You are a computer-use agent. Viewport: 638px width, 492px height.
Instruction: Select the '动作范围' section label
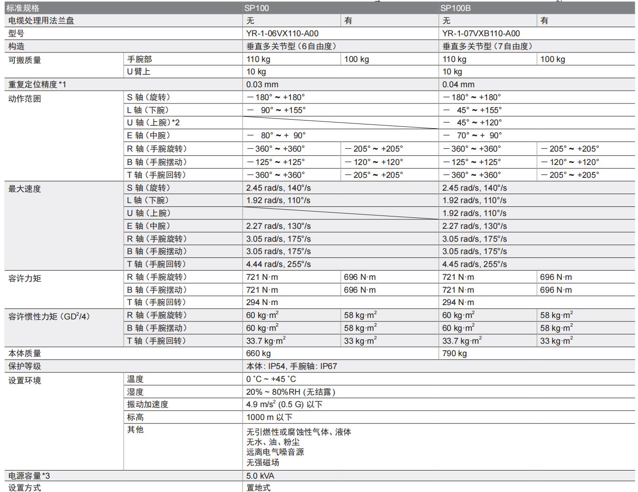coord(25,99)
